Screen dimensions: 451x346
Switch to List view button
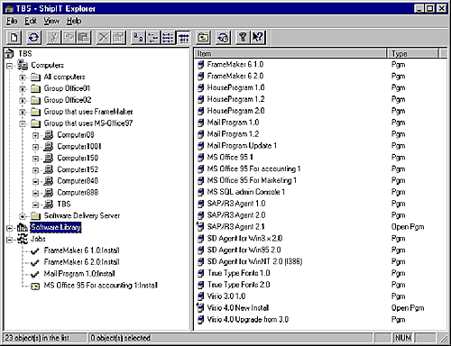(x=168, y=38)
